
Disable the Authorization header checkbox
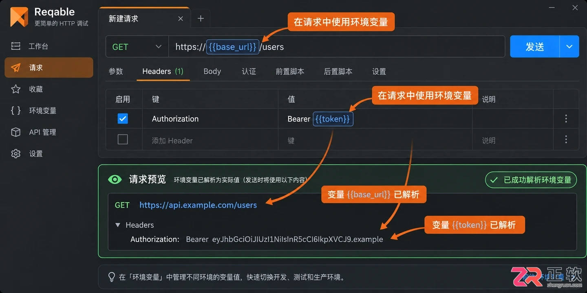coord(123,118)
